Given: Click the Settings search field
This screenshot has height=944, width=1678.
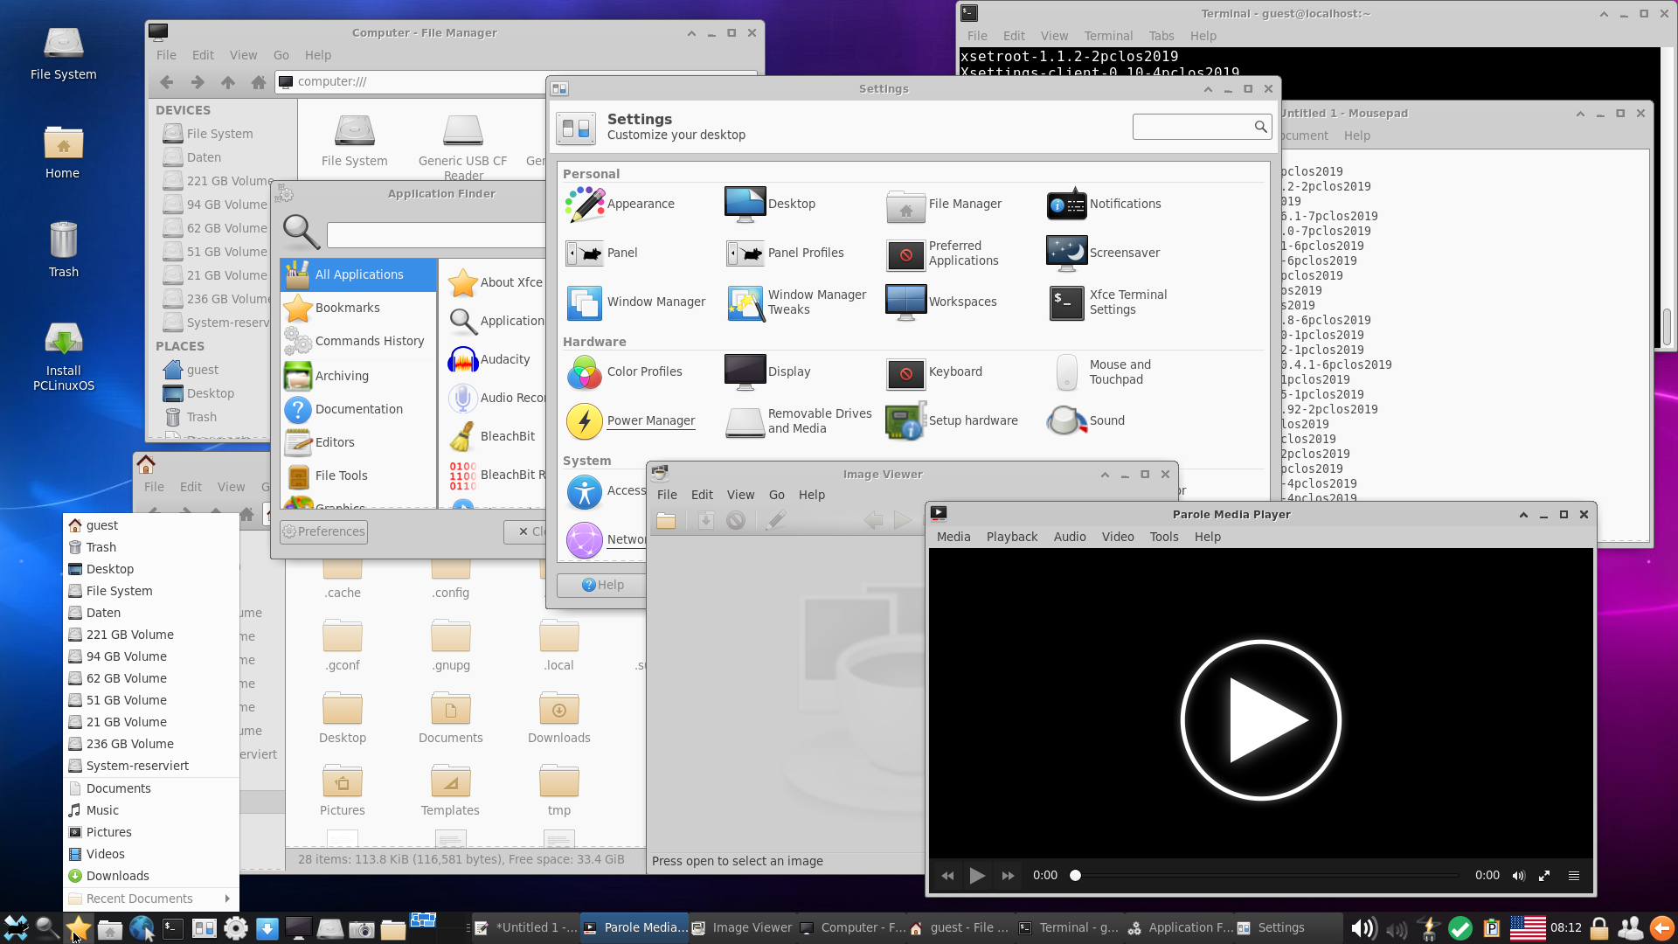Looking at the screenshot, I should point(1192,127).
